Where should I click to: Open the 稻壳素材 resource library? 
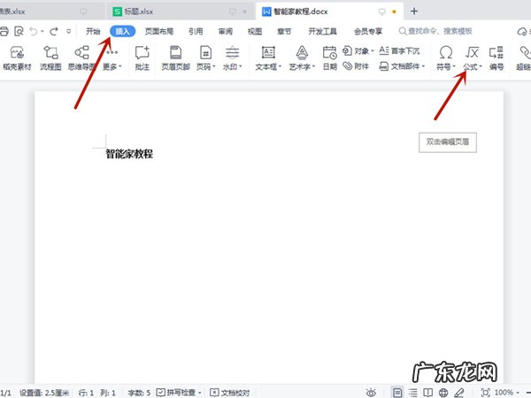tap(17, 58)
